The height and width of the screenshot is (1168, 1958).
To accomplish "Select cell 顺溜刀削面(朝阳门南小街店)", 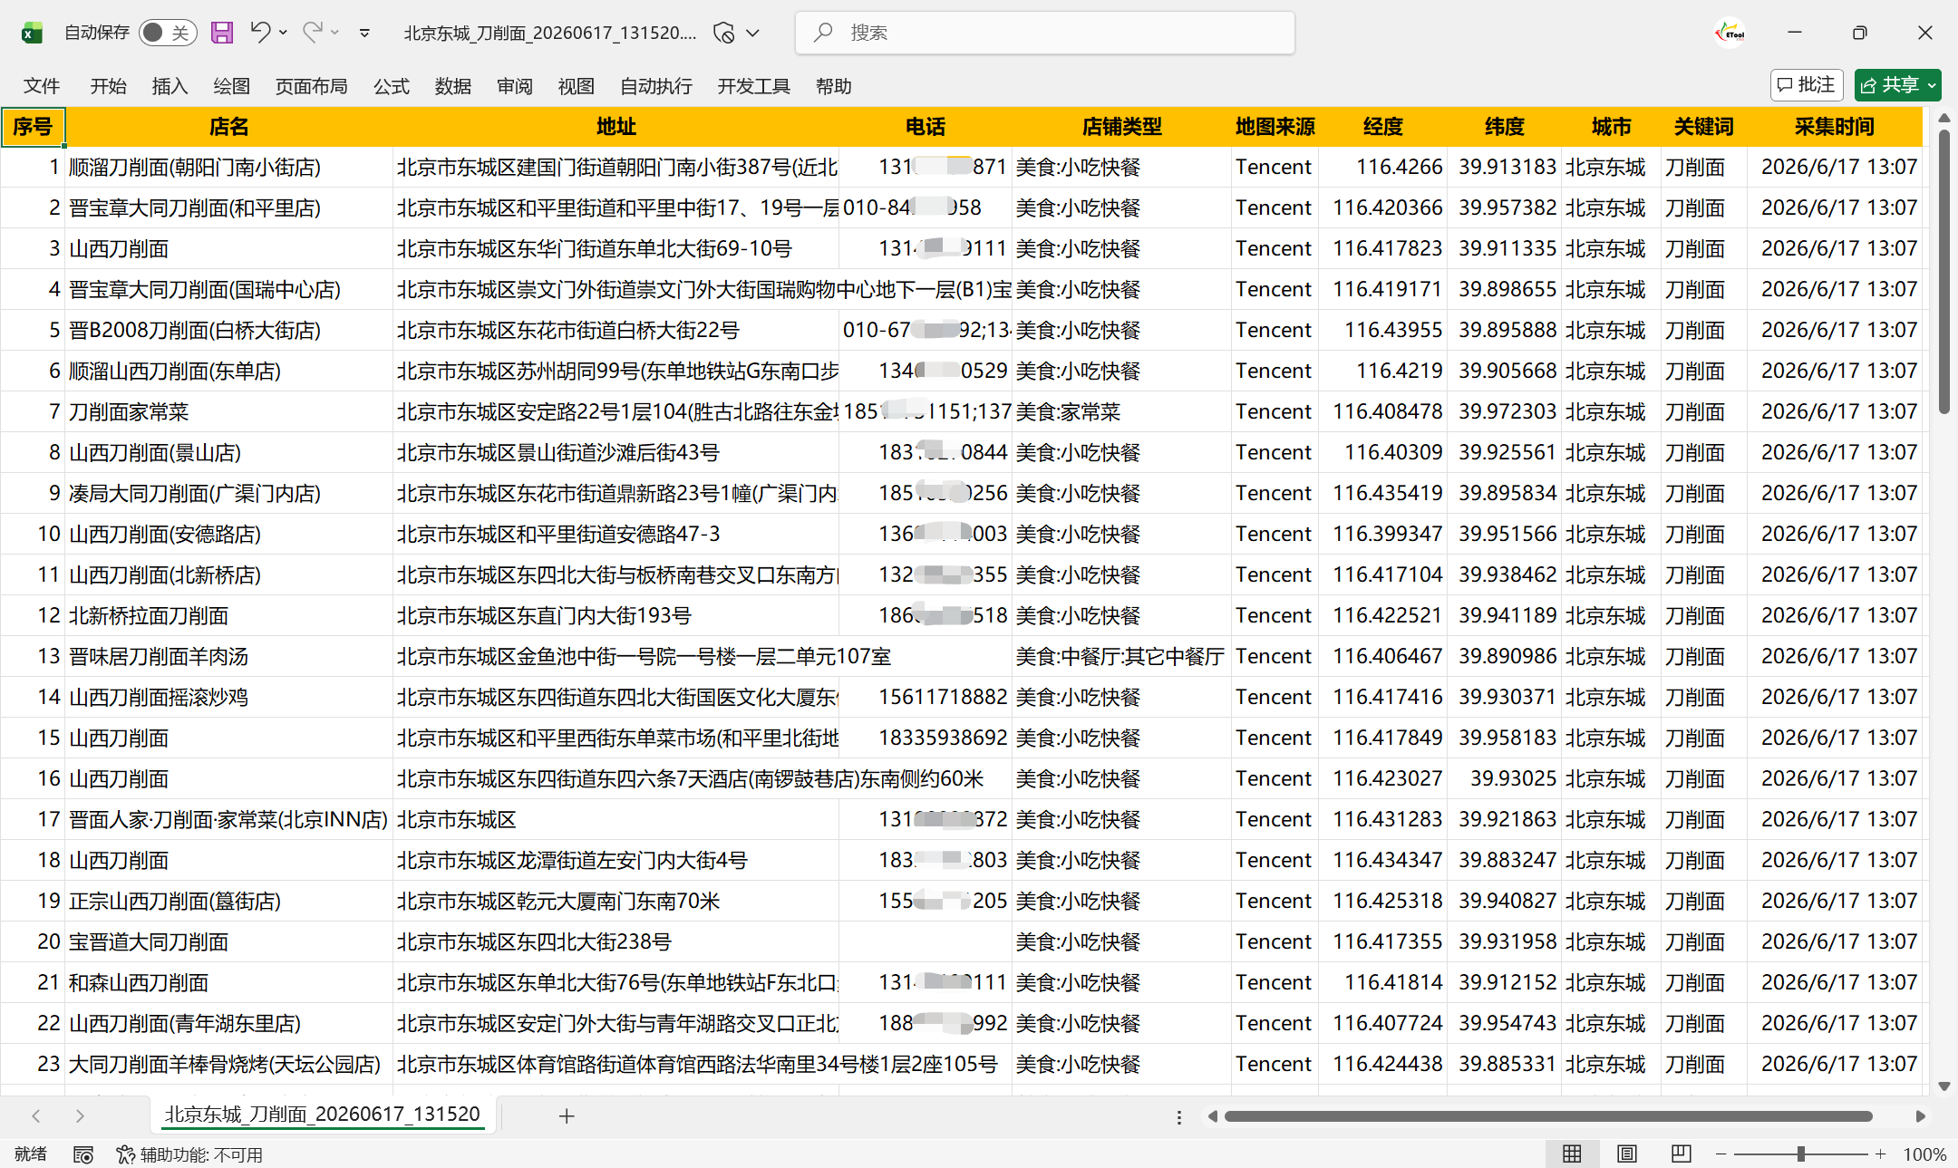I will click(228, 168).
